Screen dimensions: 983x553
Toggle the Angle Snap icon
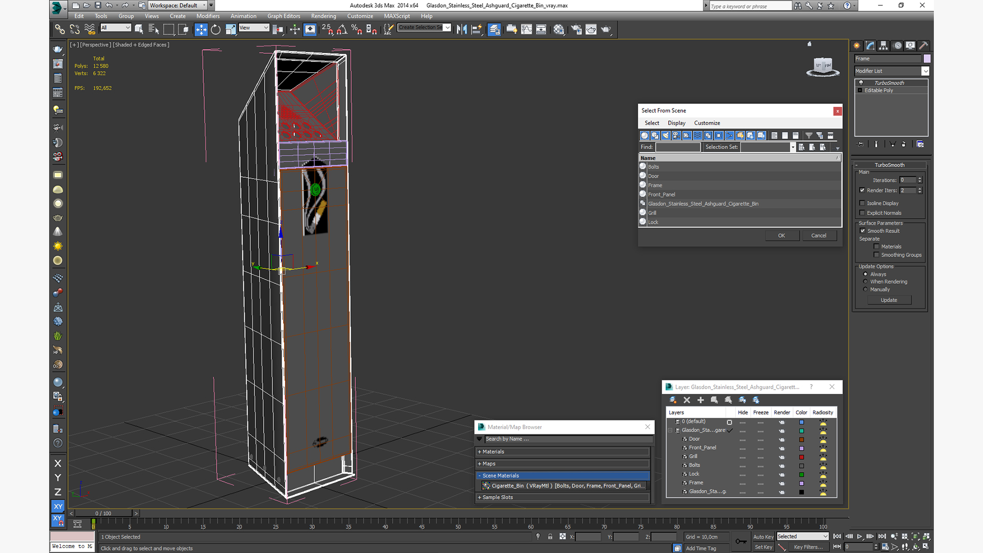[342, 29]
